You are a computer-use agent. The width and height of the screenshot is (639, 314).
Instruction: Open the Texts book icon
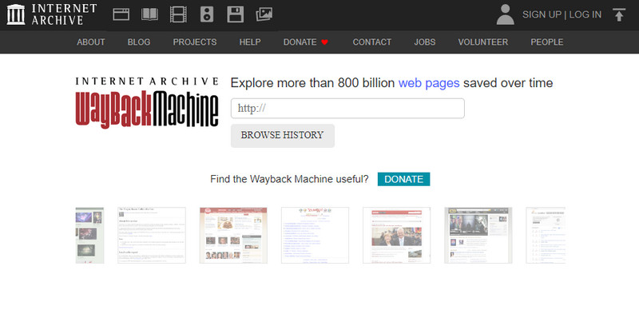point(149,14)
